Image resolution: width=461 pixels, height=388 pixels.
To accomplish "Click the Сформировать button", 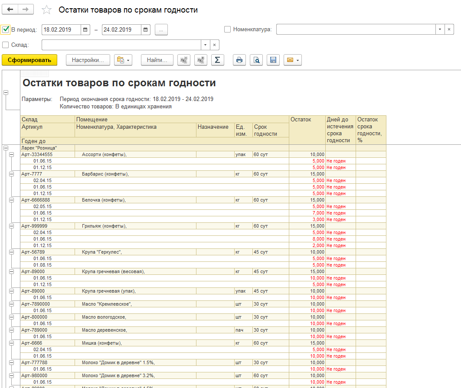I will pos(29,60).
